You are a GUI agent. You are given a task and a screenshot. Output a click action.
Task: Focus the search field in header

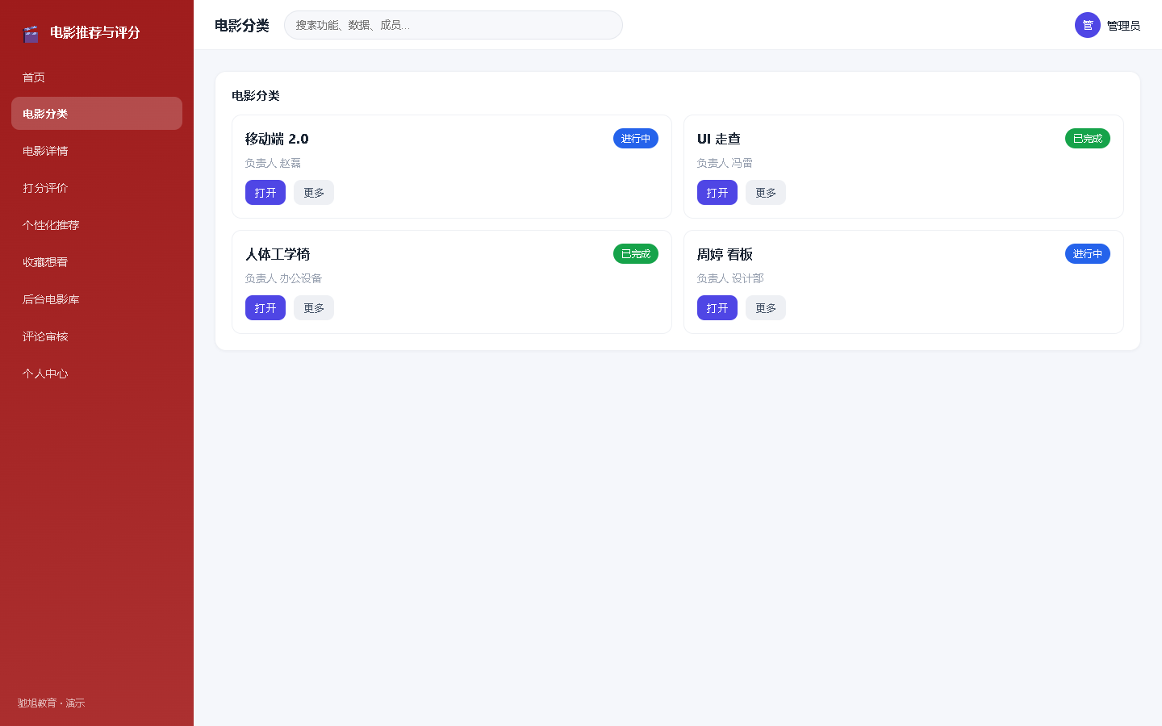tap(454, 25)
